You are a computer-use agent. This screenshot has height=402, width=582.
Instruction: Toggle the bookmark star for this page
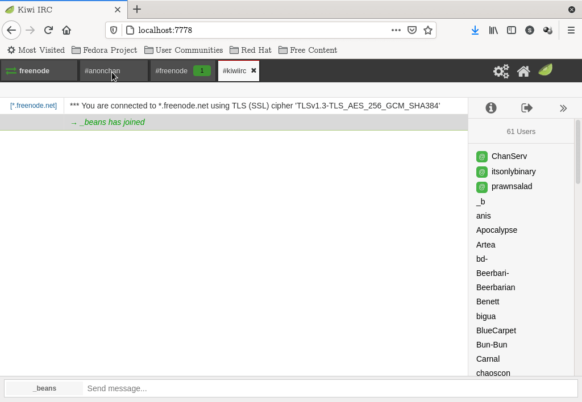click(x=428, y=30)
